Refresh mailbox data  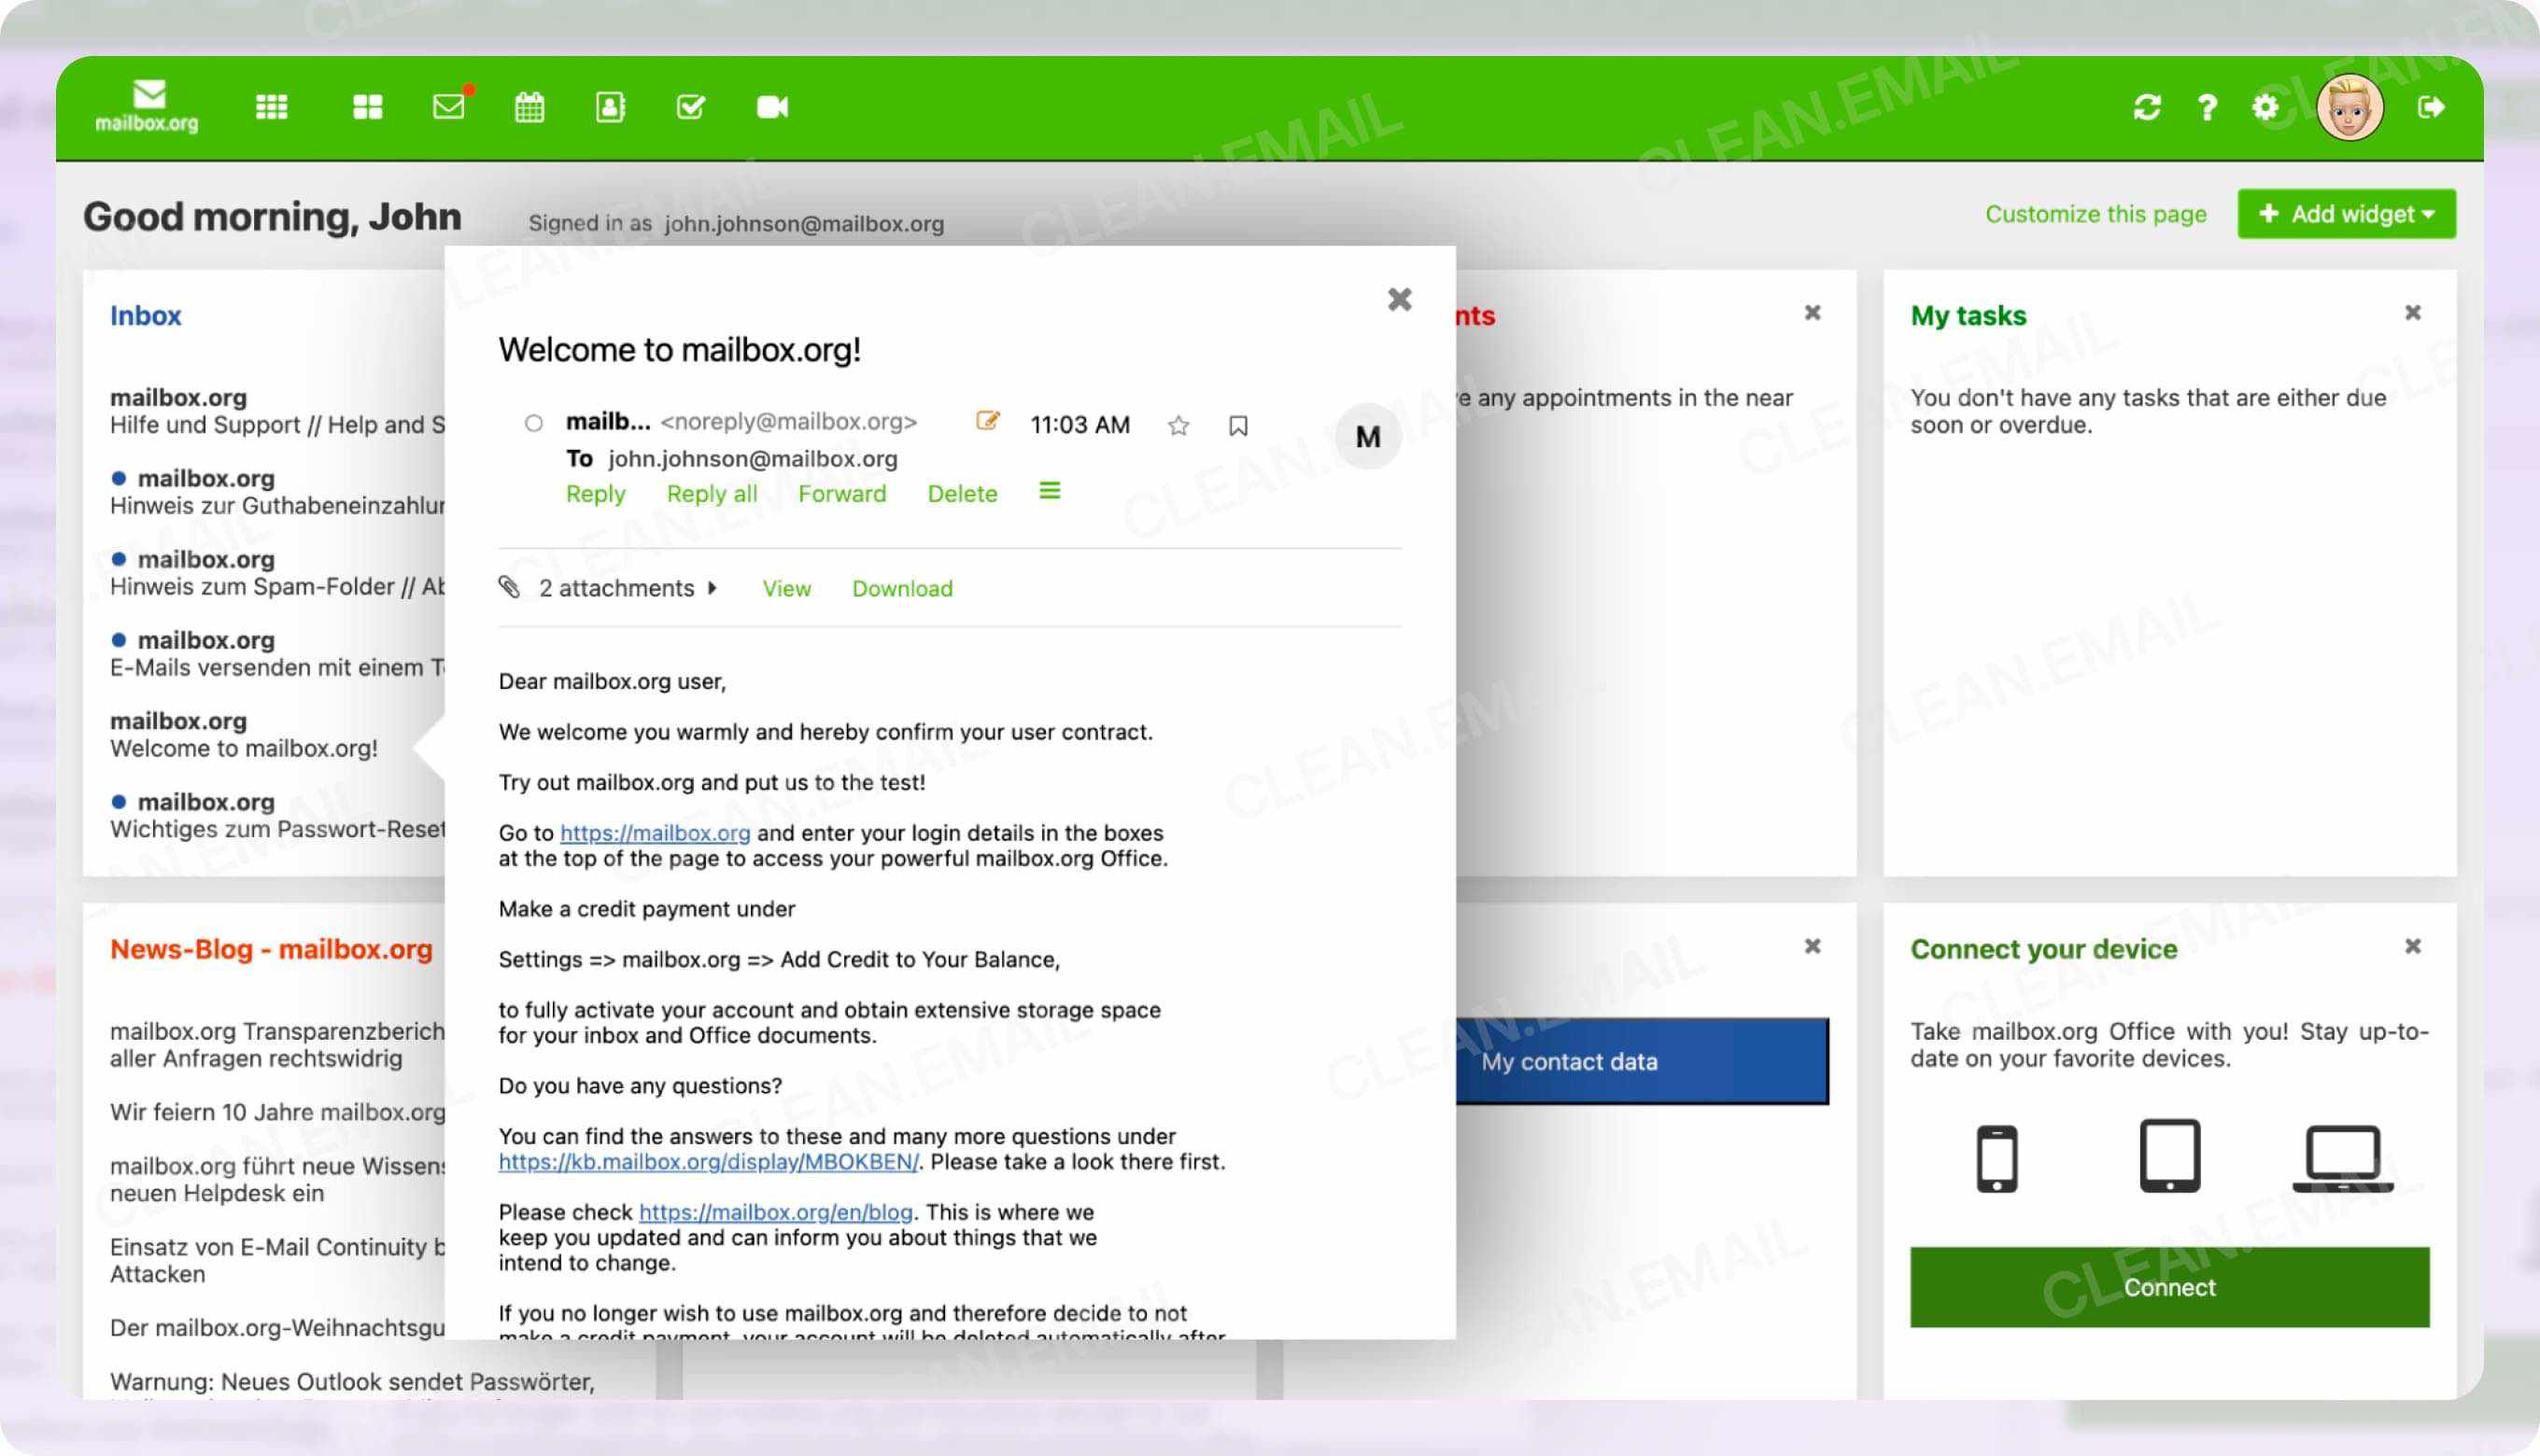pos(2149,107)
